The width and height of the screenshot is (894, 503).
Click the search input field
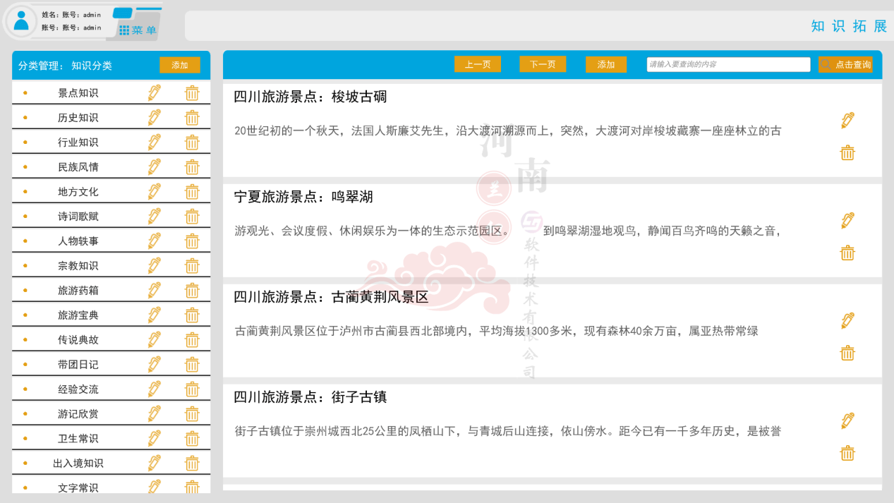point(727,63)
